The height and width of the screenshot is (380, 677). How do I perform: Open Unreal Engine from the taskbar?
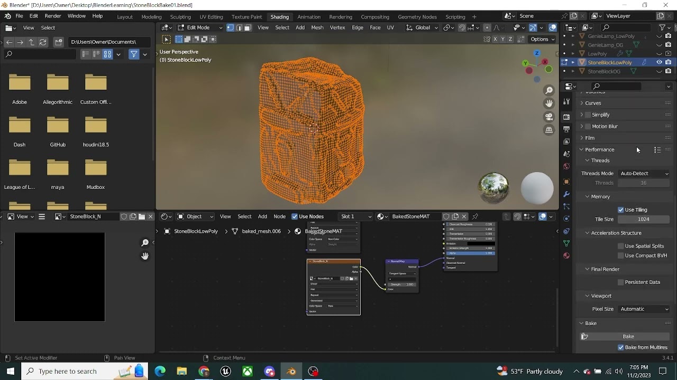(226, 372)
